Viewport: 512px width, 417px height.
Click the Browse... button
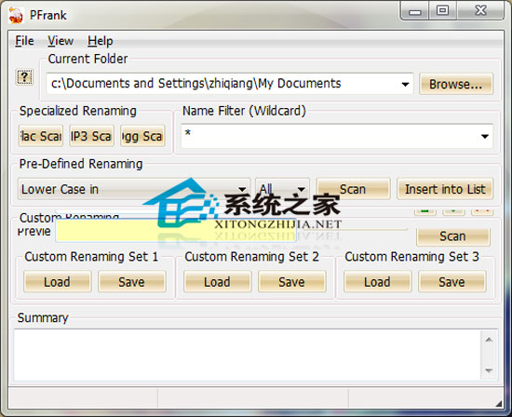pos(456,85)
